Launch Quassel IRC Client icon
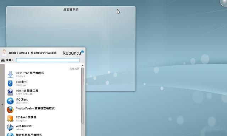This screenshot has height=136, width=227. (10, 101)
